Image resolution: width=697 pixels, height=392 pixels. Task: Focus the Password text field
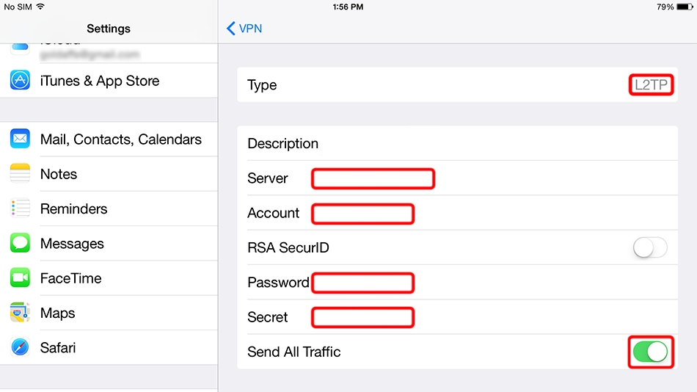pyautogui.click(x=362, y=283)
